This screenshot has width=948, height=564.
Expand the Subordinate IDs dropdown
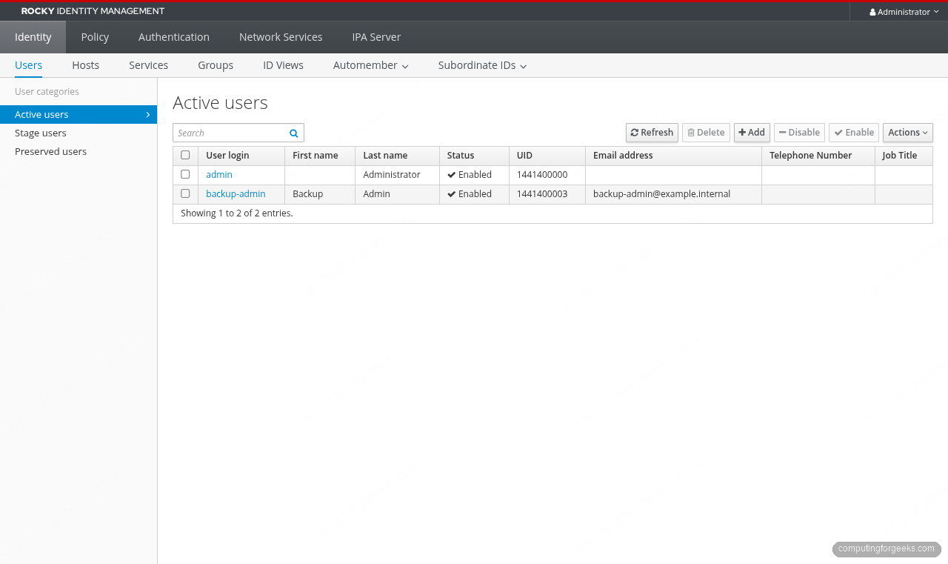[481, 65]
